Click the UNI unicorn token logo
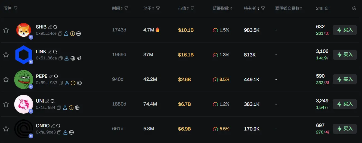362x143 pixels. click(24, 104)
